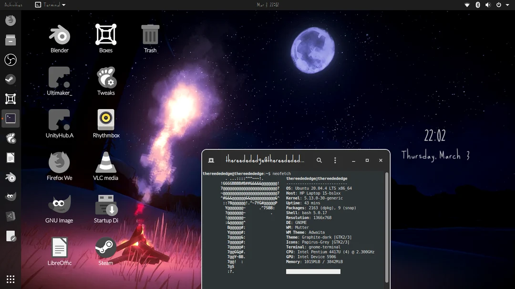Click the neofetch color bar in terminal

coord(312,271)
